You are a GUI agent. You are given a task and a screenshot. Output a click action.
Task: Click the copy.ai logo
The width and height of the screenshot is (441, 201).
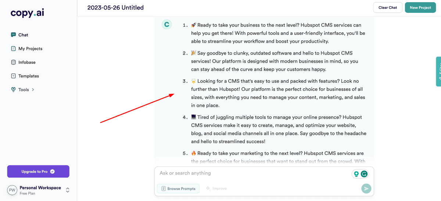pyautogui.click(x=27, y=13)
